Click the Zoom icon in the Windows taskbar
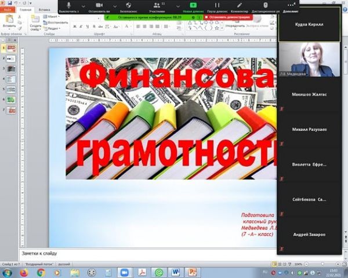This screenshot has width=348, height=278. [x=124, y=272]
